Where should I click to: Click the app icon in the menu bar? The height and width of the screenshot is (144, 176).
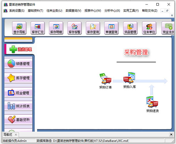coord(5,11)
